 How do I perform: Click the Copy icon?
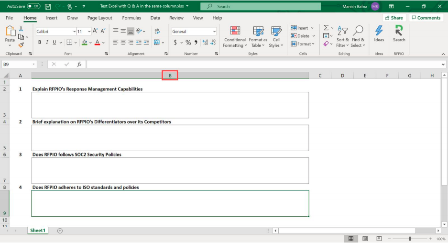pyautogui.click(x=21, y=37)
